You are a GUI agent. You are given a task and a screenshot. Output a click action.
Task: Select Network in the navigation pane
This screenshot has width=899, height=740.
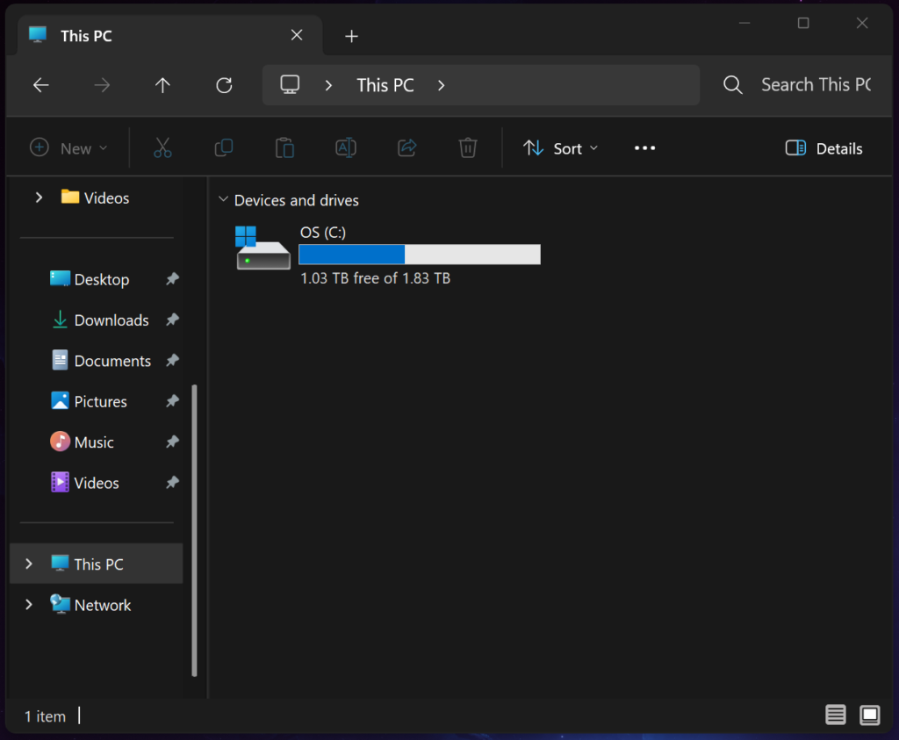[x=97, y=605]
